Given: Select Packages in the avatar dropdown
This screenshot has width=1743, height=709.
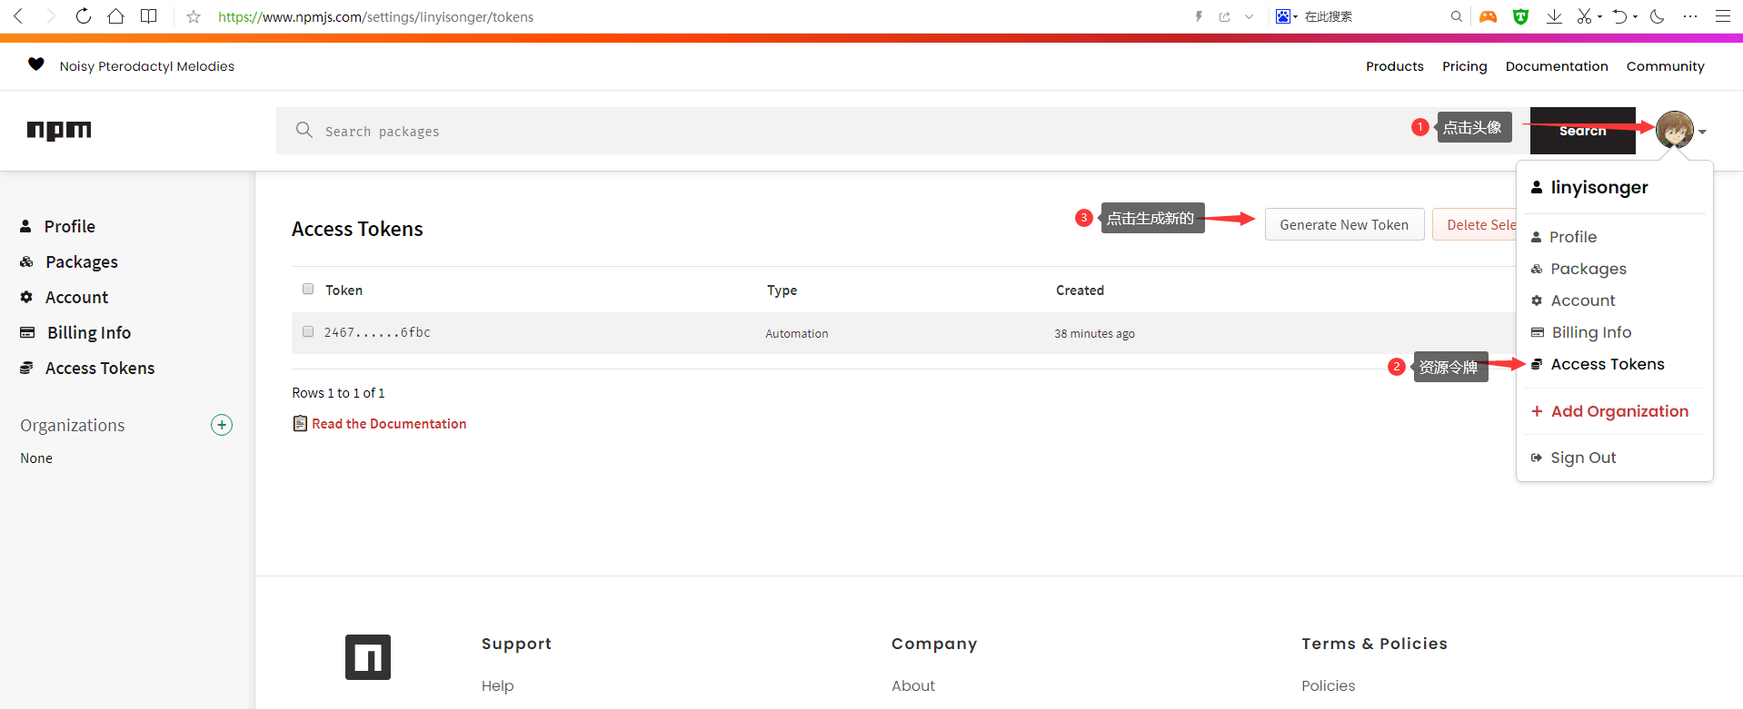Looking at the screenshot, I should pyautogui.click(x=1589, y=269).
